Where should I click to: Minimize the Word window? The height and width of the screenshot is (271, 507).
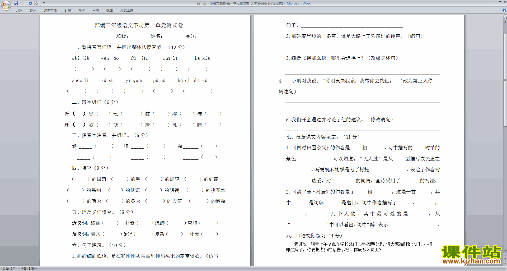pyautogui.click(x=495, y=2)
